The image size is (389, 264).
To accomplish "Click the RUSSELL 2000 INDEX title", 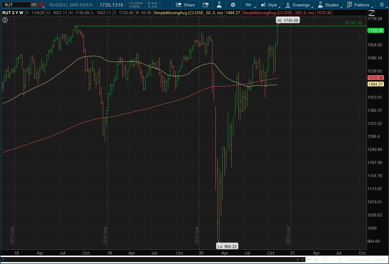I will pos(71,5).
